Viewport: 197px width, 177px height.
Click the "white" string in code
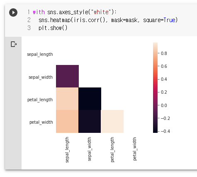tap(101, 12)
